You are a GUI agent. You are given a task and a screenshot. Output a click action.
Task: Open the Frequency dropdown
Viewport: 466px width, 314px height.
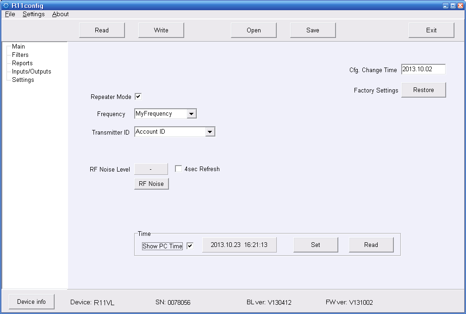pyautogui.click(x=192, y=114)
